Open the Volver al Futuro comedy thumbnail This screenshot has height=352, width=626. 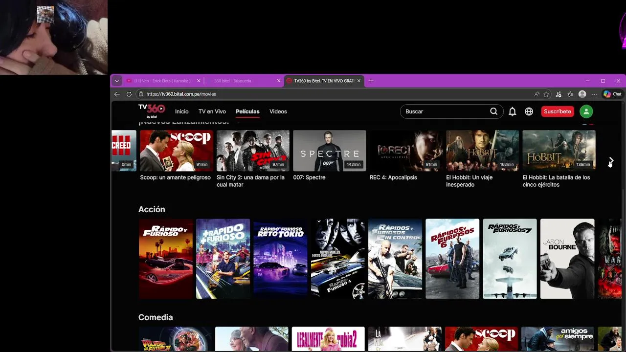tap(175, 339)
